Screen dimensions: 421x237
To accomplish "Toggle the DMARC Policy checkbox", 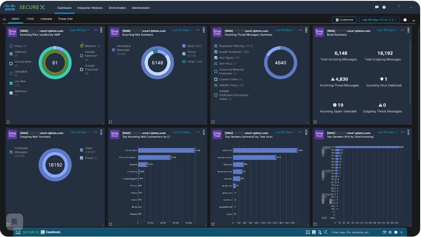I will (216, 85).
